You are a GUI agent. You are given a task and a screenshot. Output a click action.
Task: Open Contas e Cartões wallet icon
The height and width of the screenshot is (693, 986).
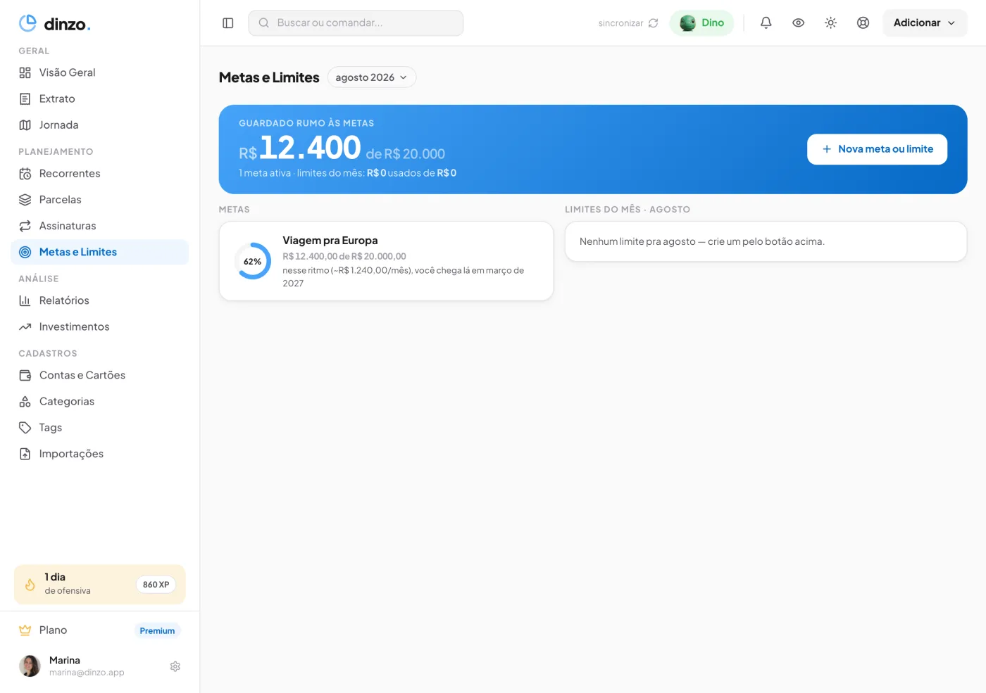pos(25,375)
